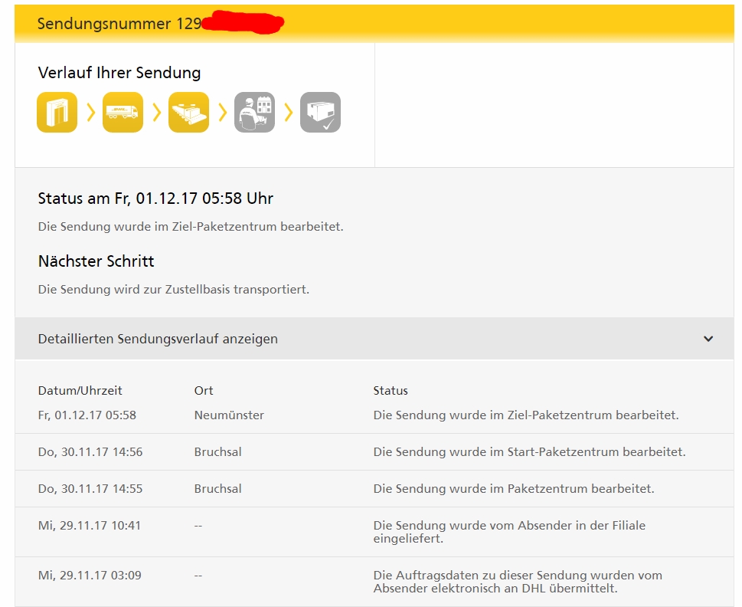The height and width of the screenshot is (607, 742).
Task: Click the gray delivery courier icon
Action: click(254, 113)
